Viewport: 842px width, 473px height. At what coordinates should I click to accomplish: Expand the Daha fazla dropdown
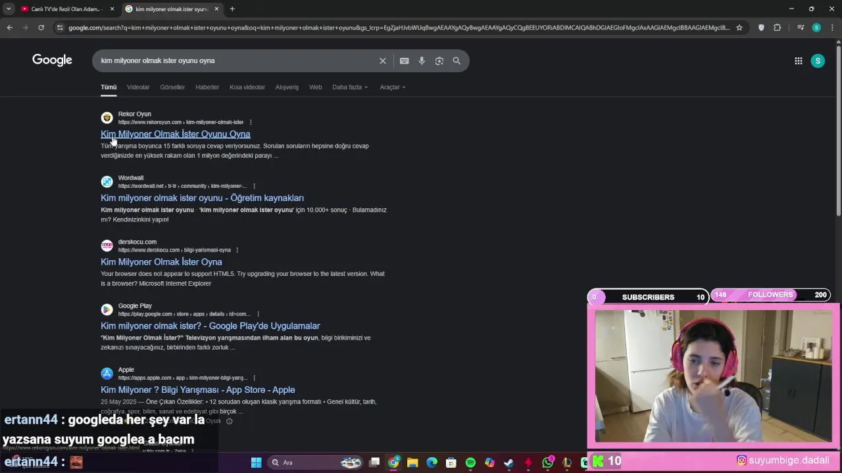click(350, 87)
